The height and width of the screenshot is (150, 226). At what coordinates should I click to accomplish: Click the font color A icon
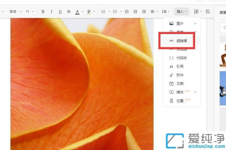click(77, 12)
